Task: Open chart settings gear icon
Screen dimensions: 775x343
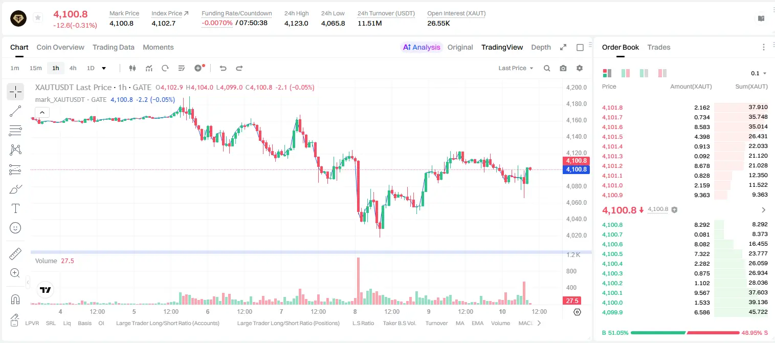Action: 580,68
